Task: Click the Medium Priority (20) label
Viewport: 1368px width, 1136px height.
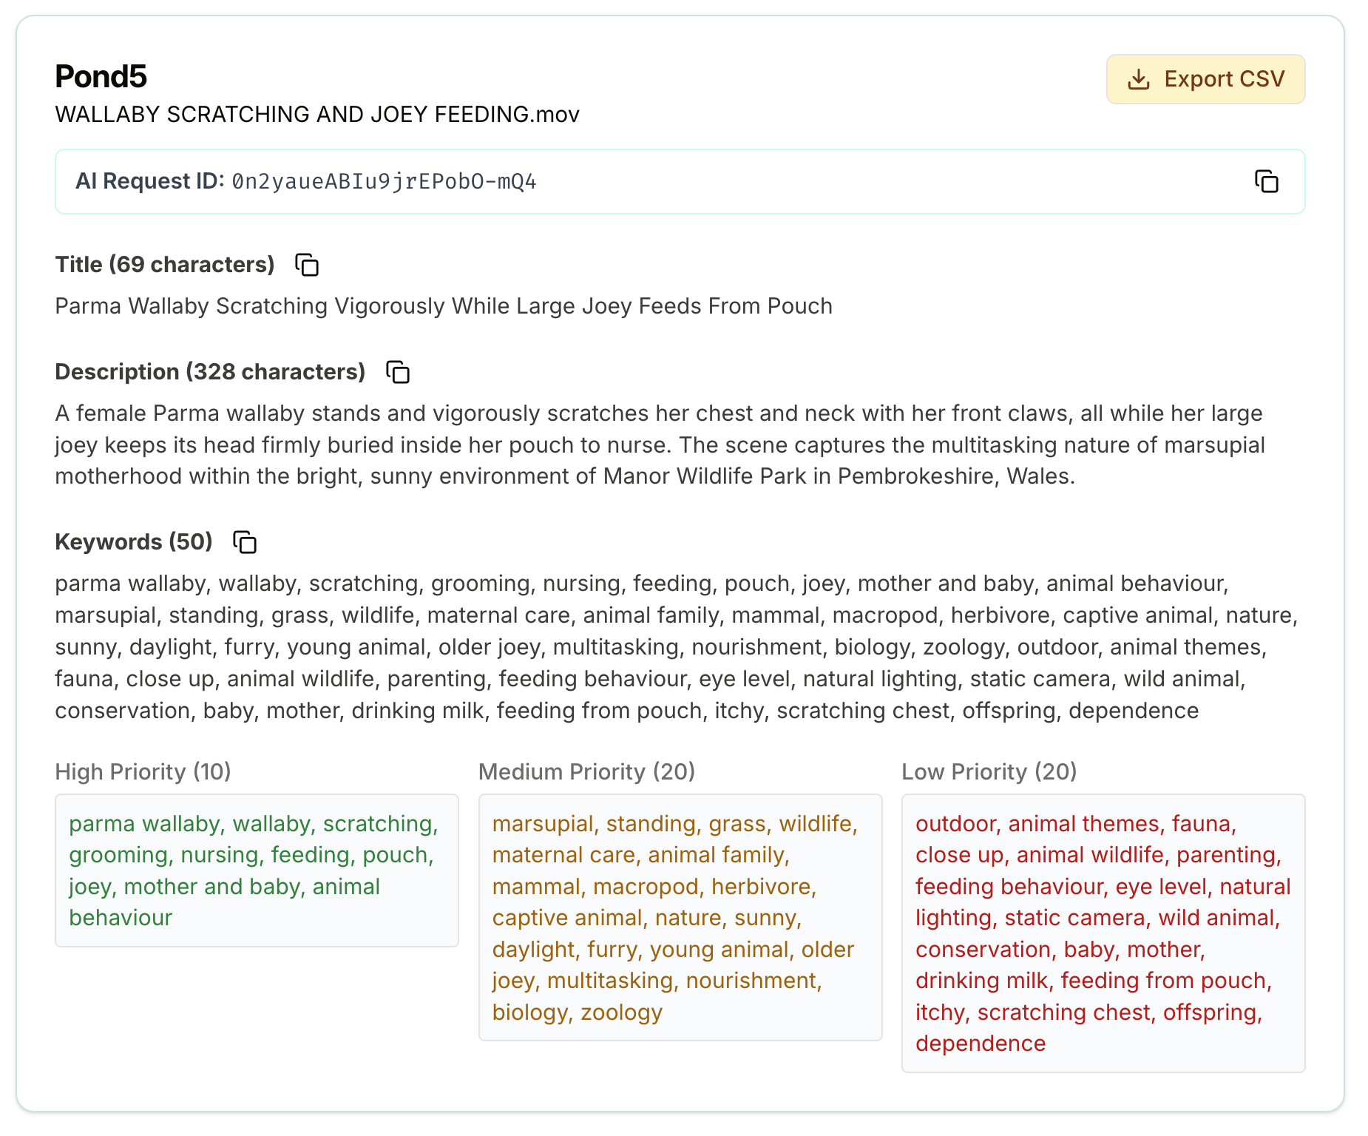Action: tap(587, 772)
